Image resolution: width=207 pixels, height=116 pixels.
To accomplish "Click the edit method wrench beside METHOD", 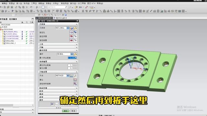I will click(x=75, y=76).
